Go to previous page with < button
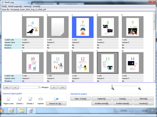157x117 pixels. [15, 87]
